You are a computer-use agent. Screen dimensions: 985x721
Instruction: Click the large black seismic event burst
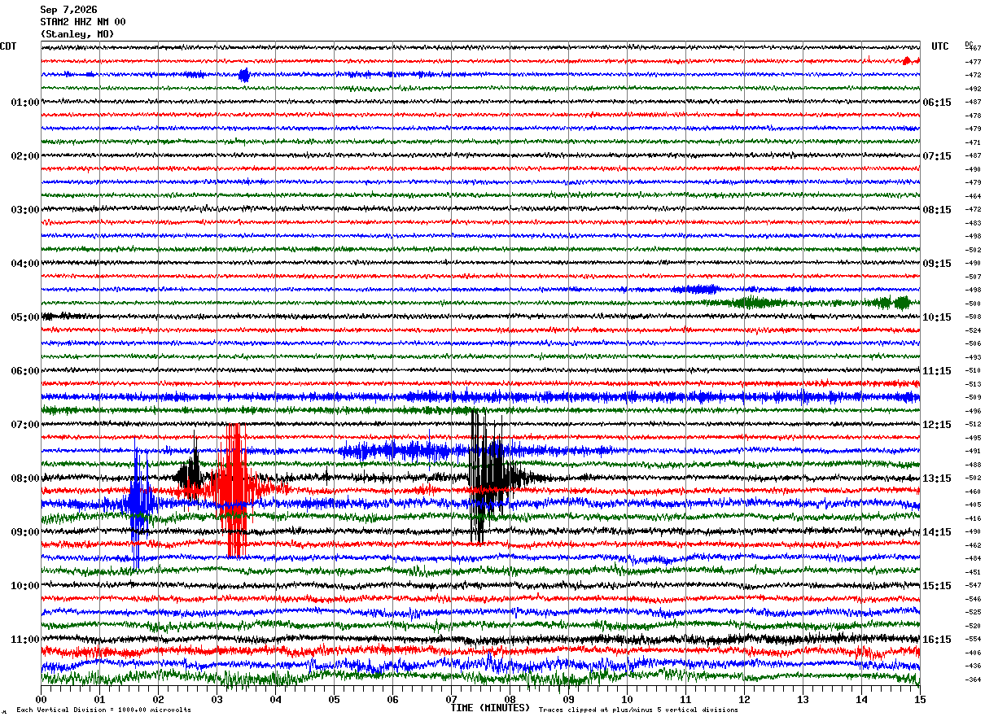(488, 476)
